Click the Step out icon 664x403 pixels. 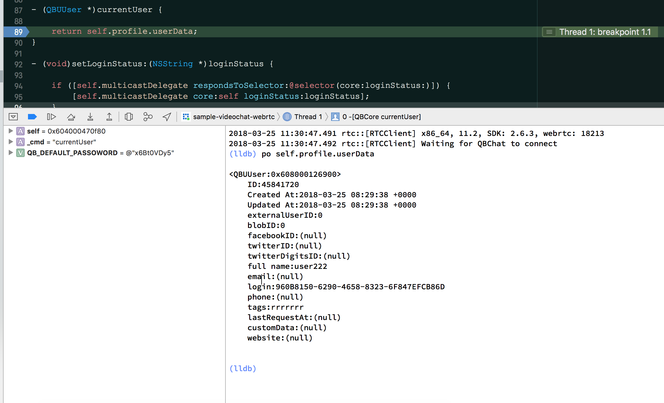coord(109,117)
